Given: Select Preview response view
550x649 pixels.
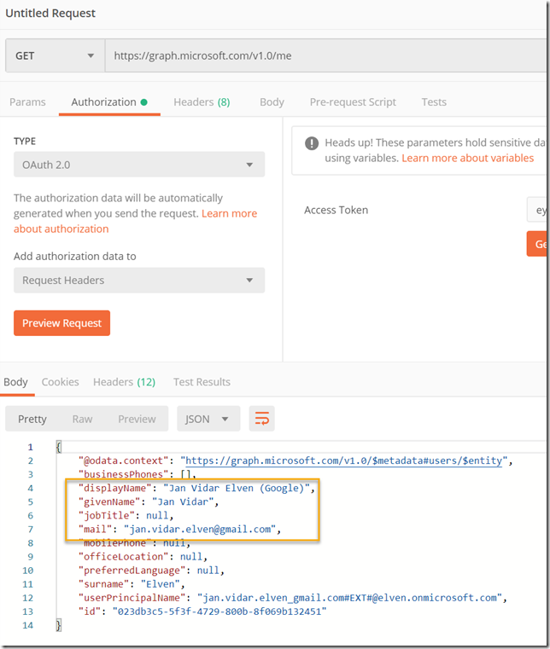Looking at the screenshot, I should pyautogui.click(x=137, y=419).
